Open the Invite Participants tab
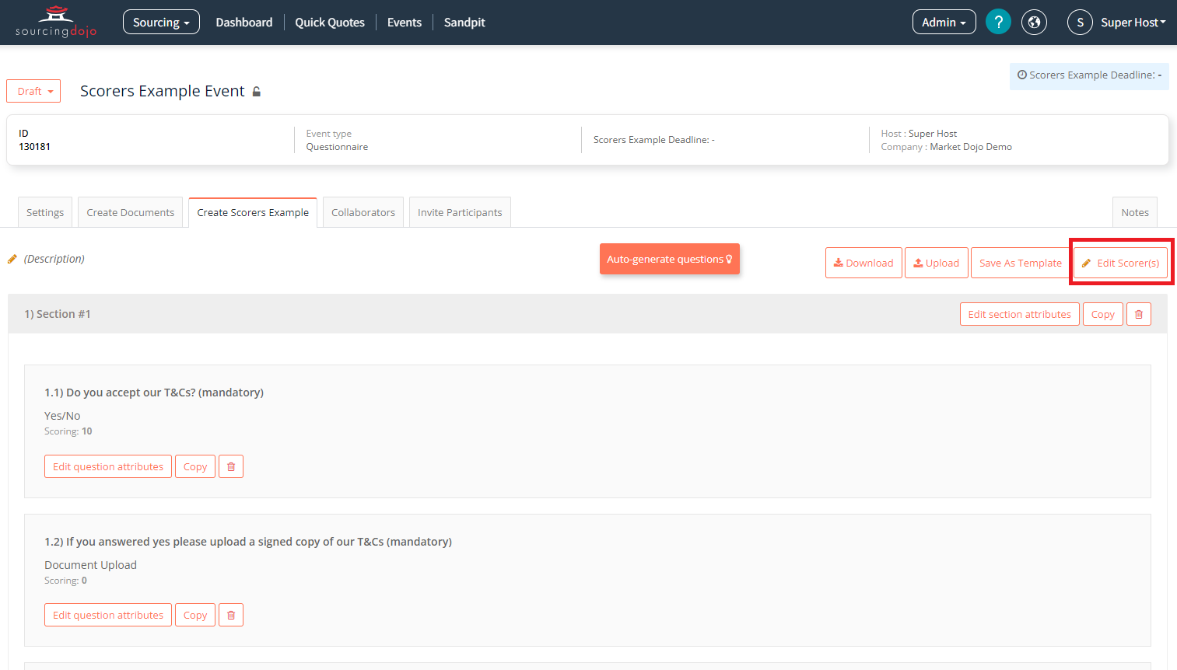 pos(460,212)
